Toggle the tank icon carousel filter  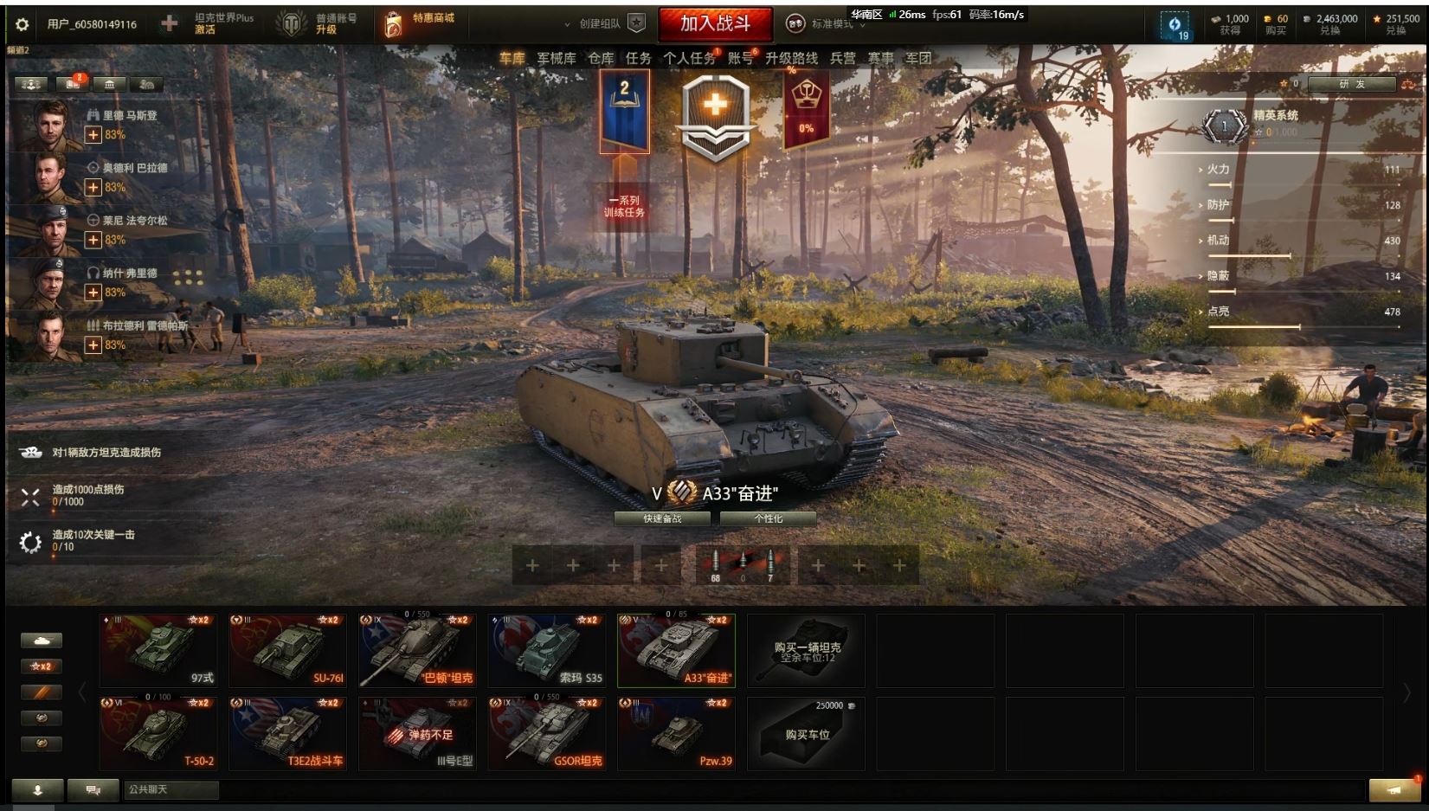[x=42, y=640]
